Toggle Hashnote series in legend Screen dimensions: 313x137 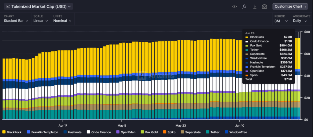72,132
